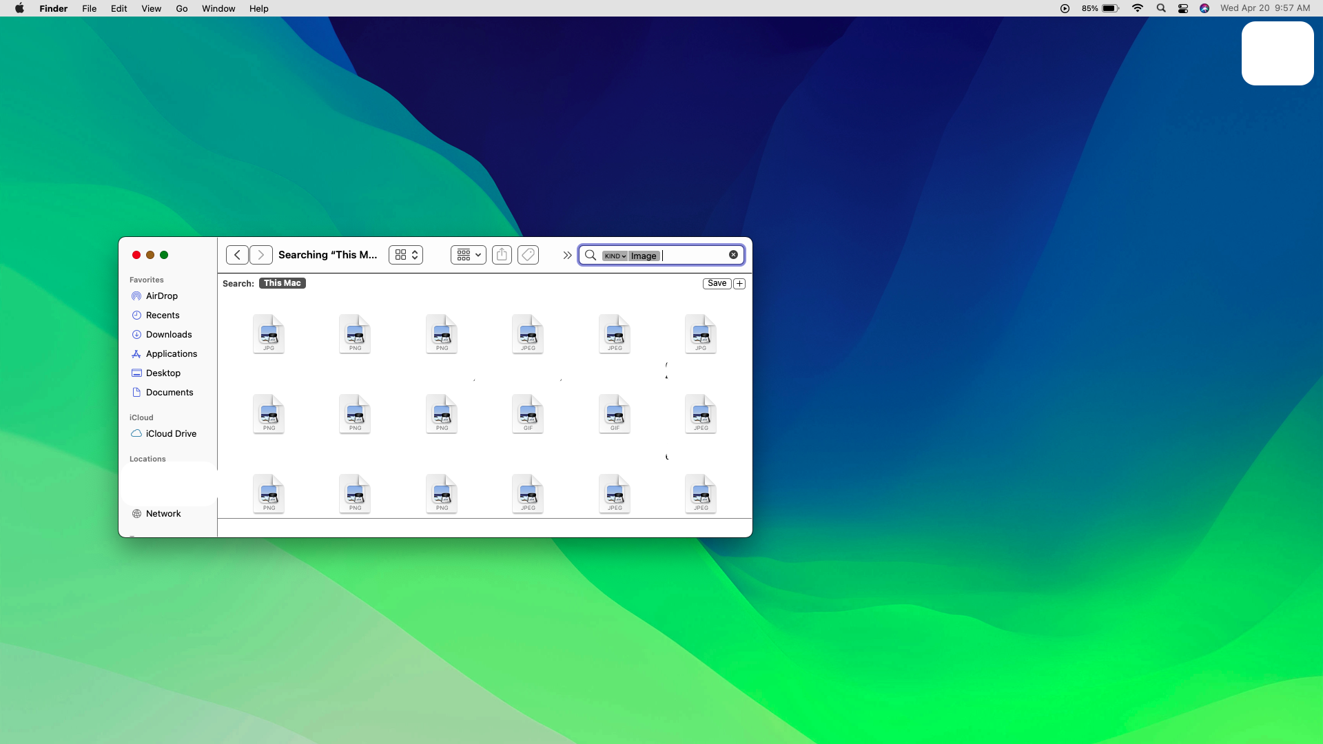The width and height of the screenshot is (1323, 744).
Task: Expand hidden toolbar items with double chevron
Action: click(567, 255)
